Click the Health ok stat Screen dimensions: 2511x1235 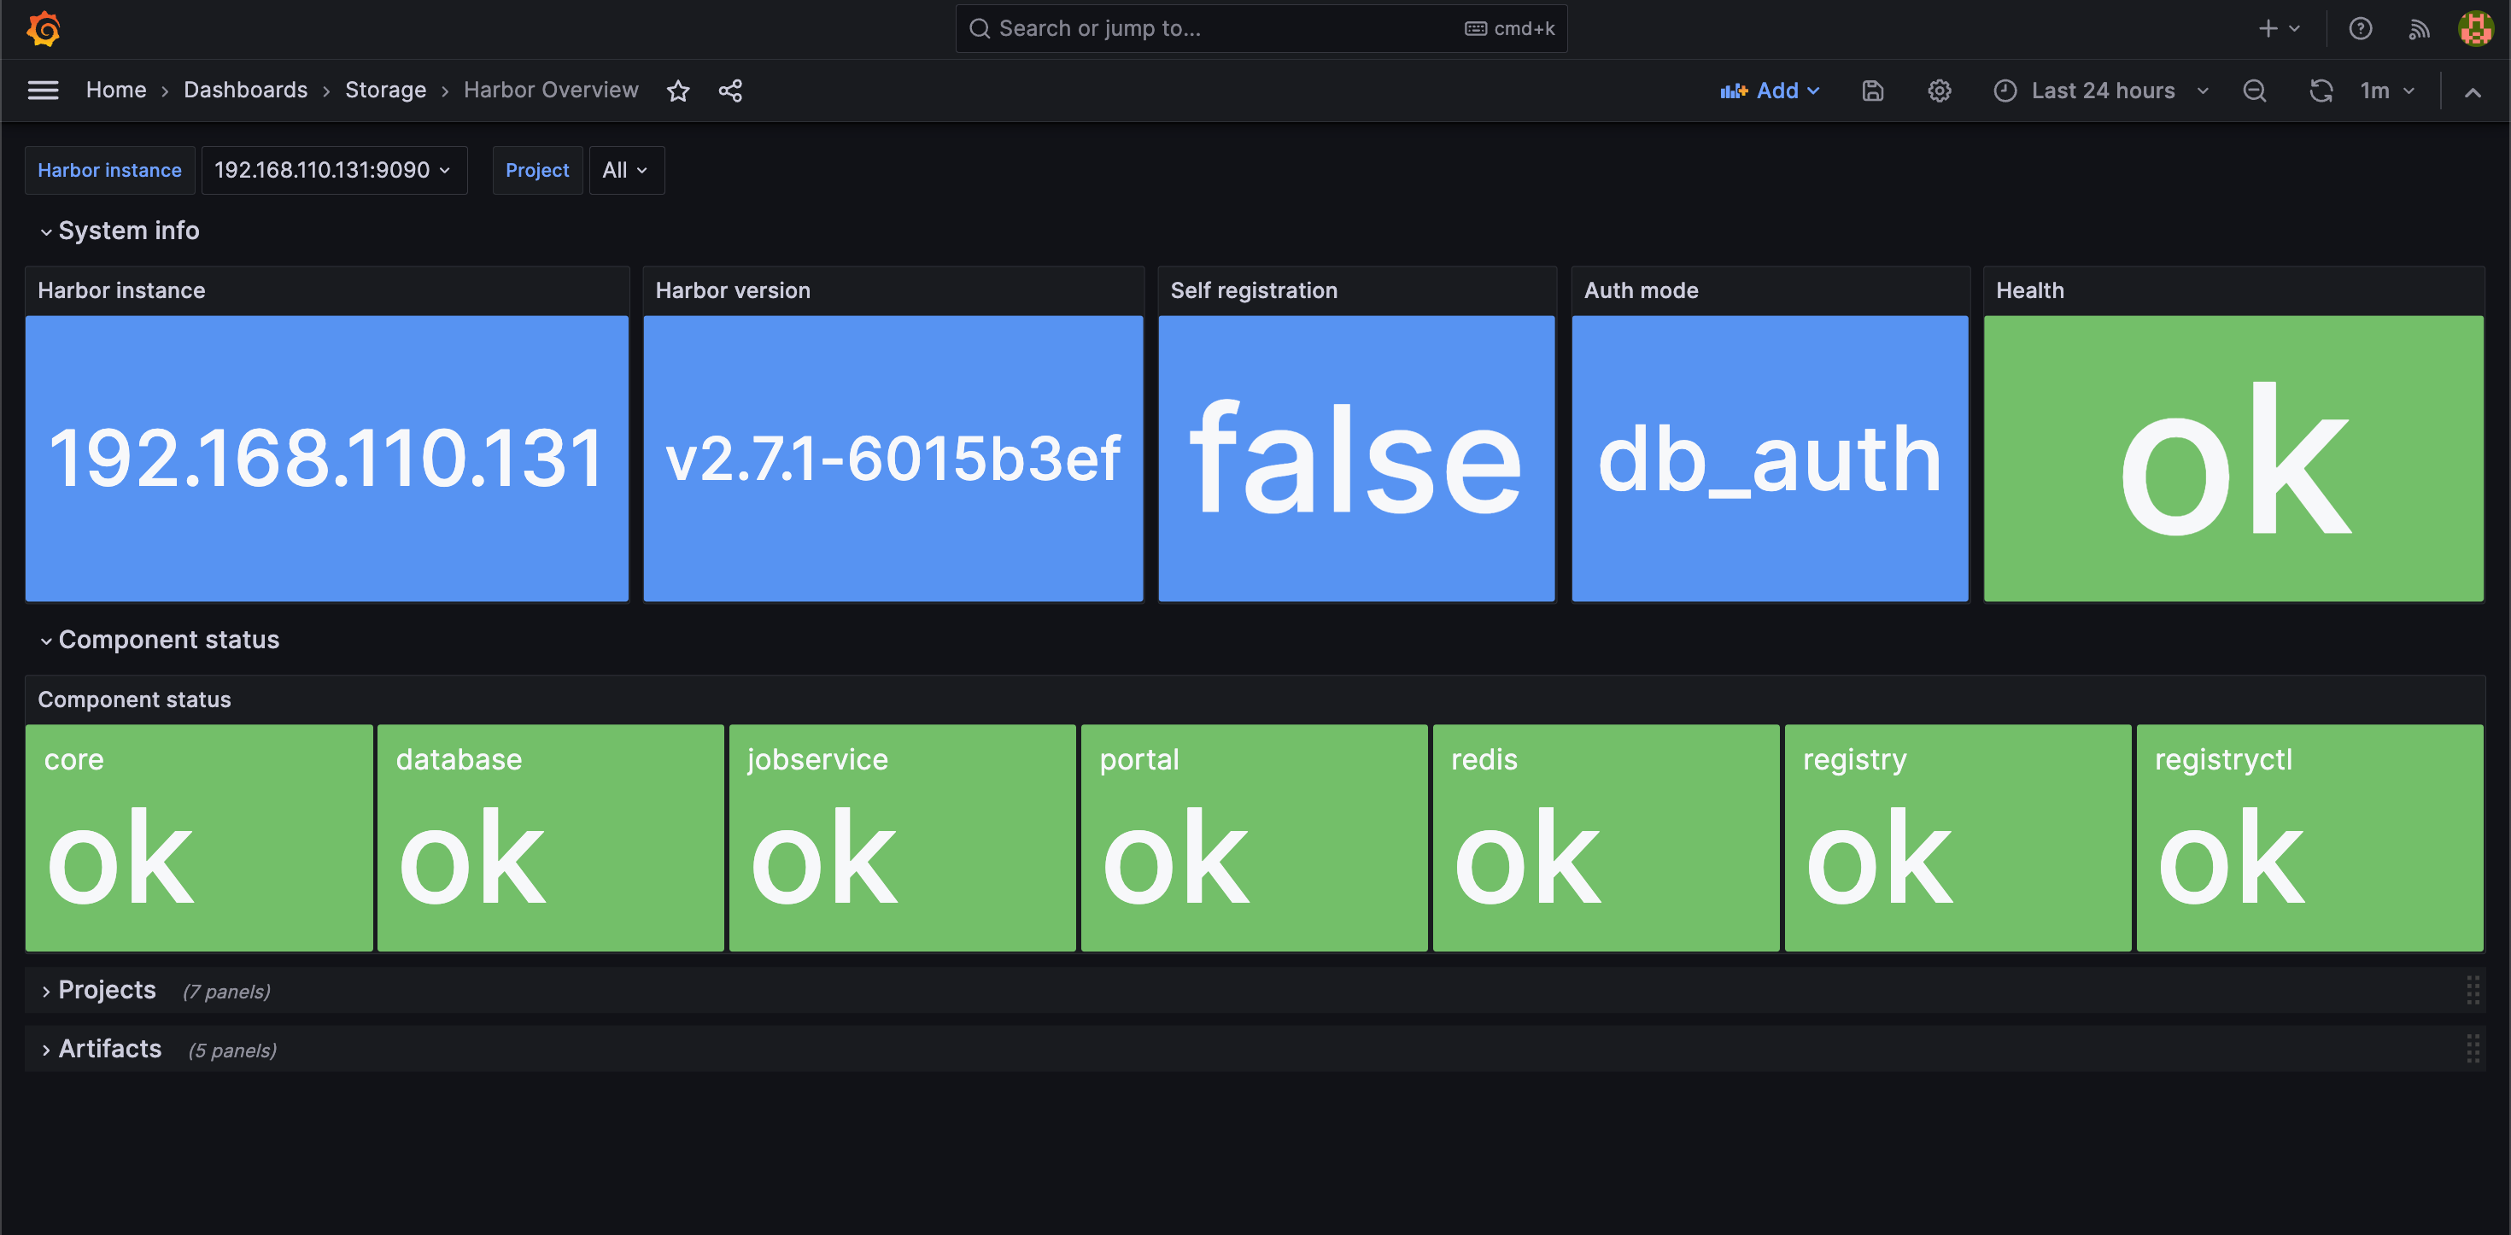[2233, 458]
